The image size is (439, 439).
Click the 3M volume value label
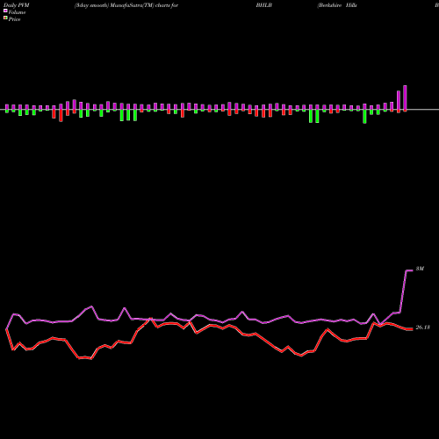point(420,269)
